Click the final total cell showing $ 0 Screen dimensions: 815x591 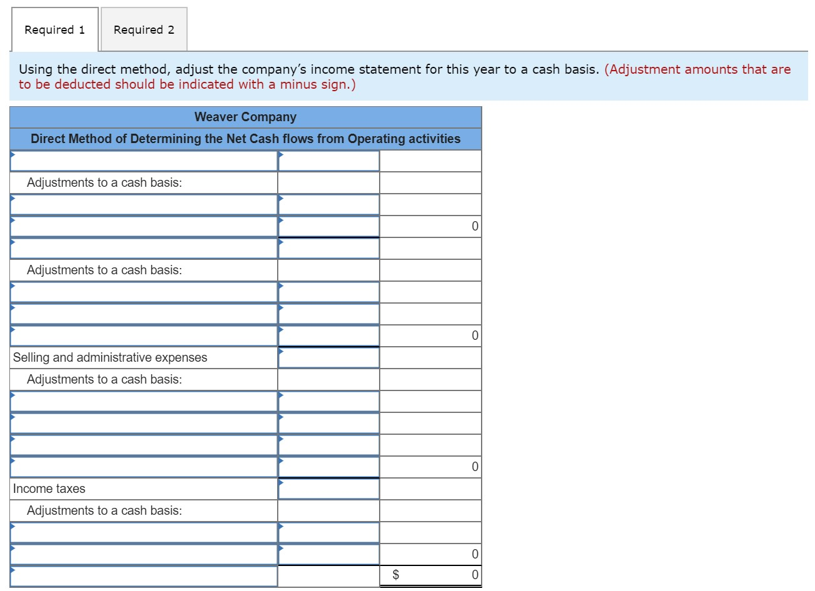pos(431,575)
